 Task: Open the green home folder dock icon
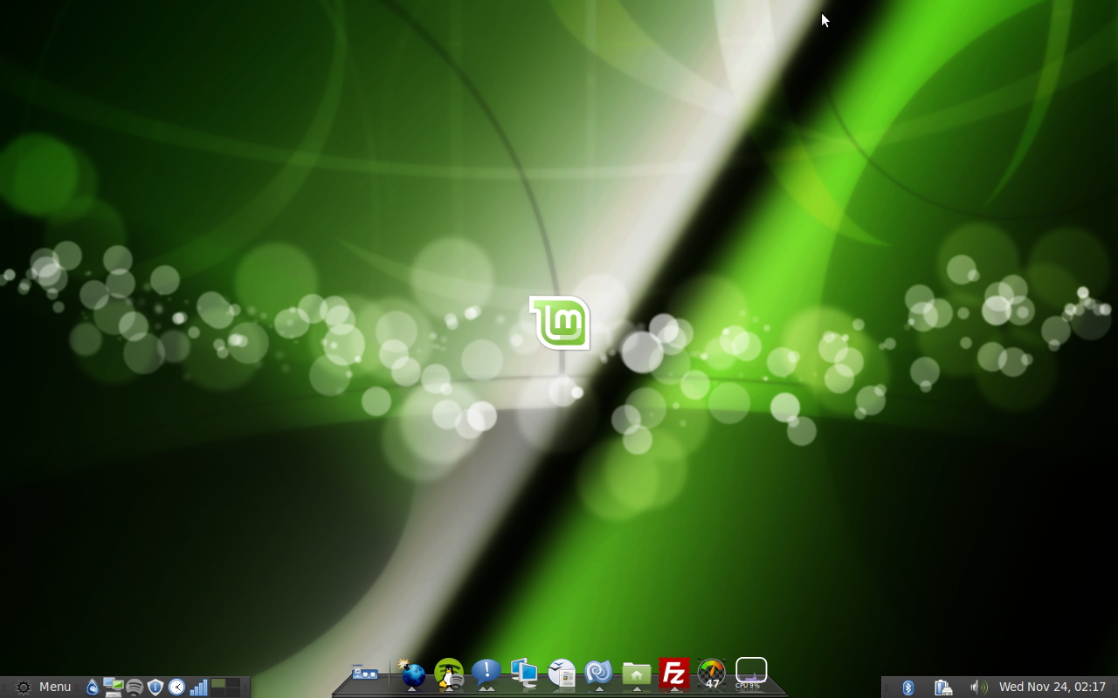pyautogui.click(x=637, y=673)
